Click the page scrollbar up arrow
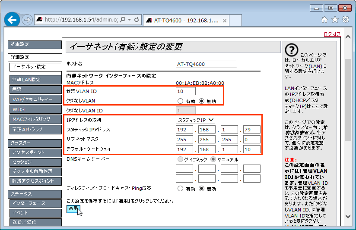This screenshot has width=356, height=230. click(x=348, y=37)
